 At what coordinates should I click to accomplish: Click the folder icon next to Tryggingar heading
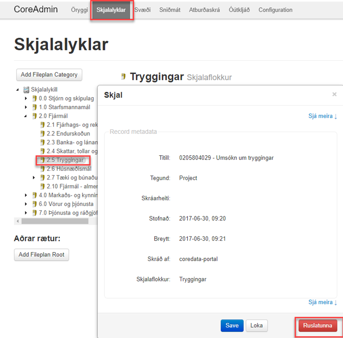pyautogui.click(x=123, y=76)
